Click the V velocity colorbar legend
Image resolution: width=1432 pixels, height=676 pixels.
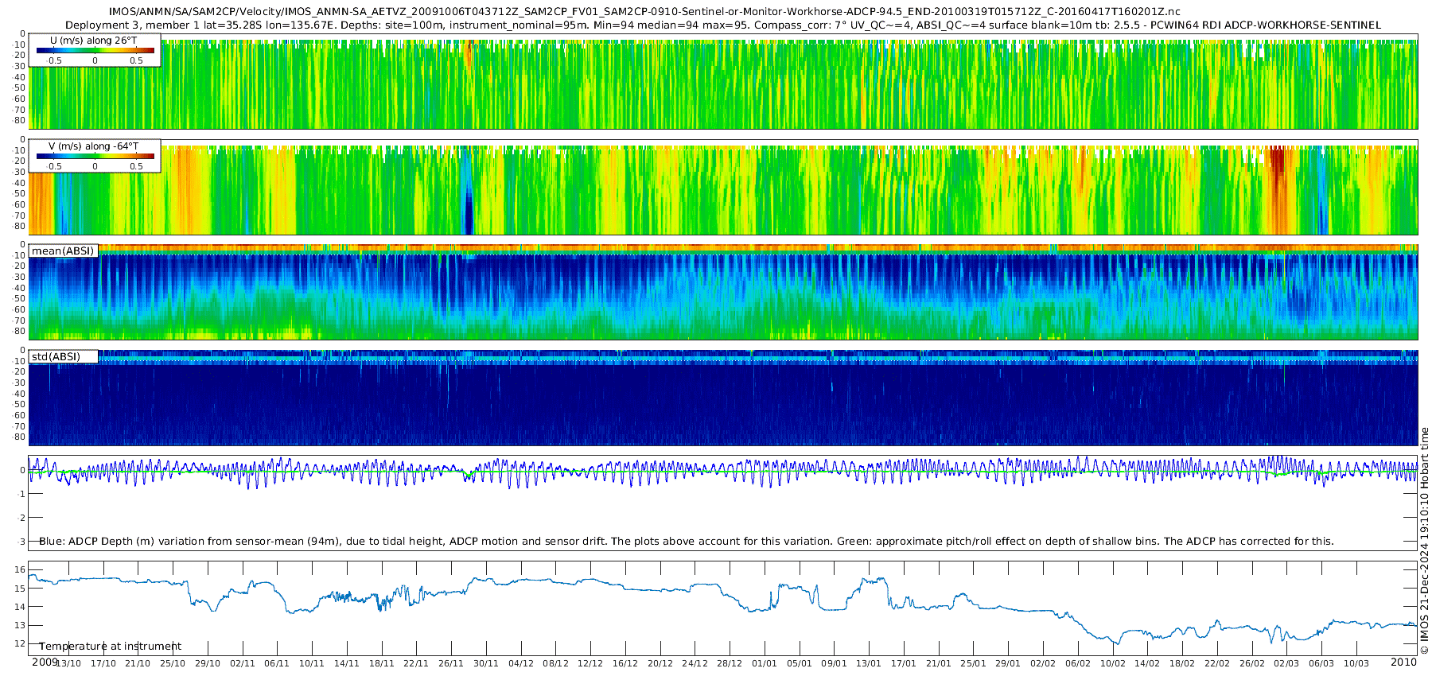click(x=95, y=156)
